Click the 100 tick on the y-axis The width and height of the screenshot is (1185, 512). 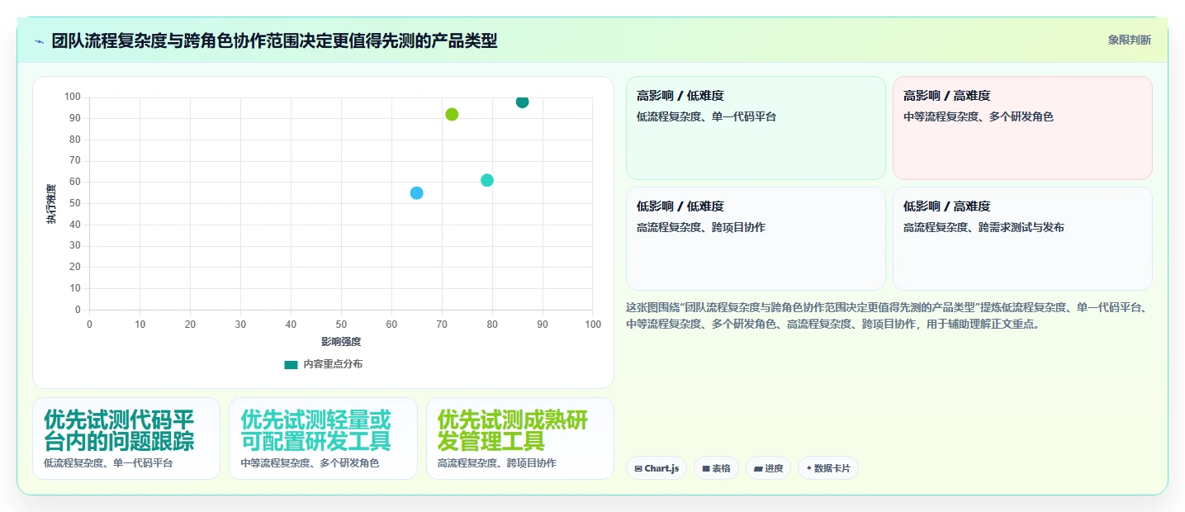(73, 97)
